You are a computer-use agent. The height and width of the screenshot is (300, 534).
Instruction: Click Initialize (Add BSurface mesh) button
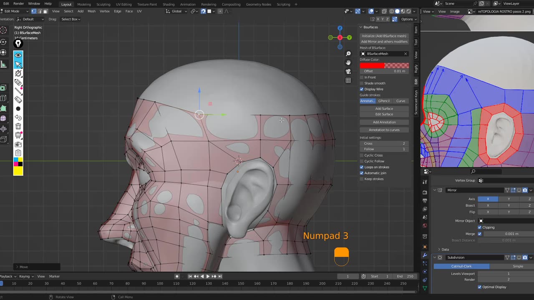click(384, 36)
